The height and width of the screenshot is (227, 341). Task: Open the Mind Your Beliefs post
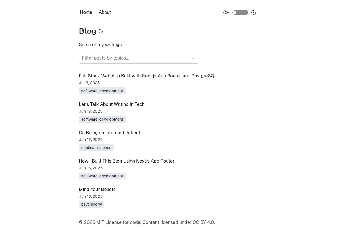tap(97, 189)
